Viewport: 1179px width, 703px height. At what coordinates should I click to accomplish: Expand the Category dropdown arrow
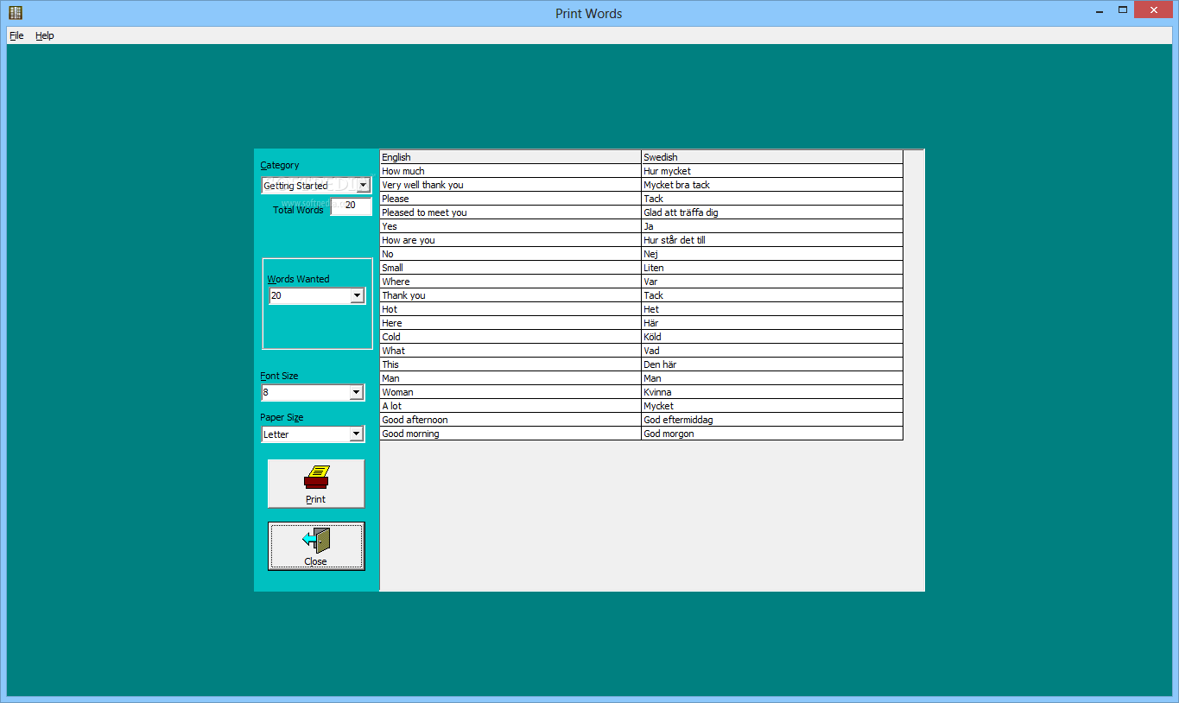(363, 185)
